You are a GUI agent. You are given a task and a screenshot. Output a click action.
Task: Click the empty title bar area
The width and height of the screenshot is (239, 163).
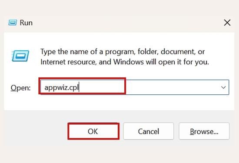128,23
